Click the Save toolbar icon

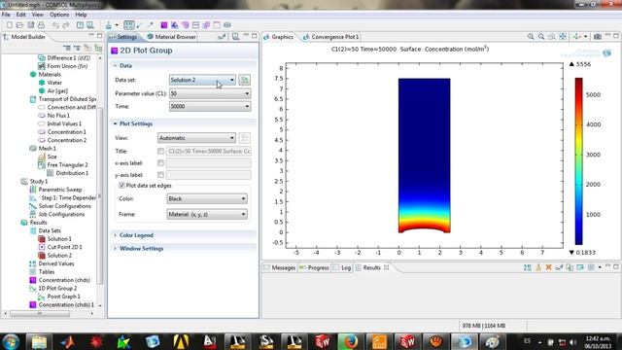(30, 25)
